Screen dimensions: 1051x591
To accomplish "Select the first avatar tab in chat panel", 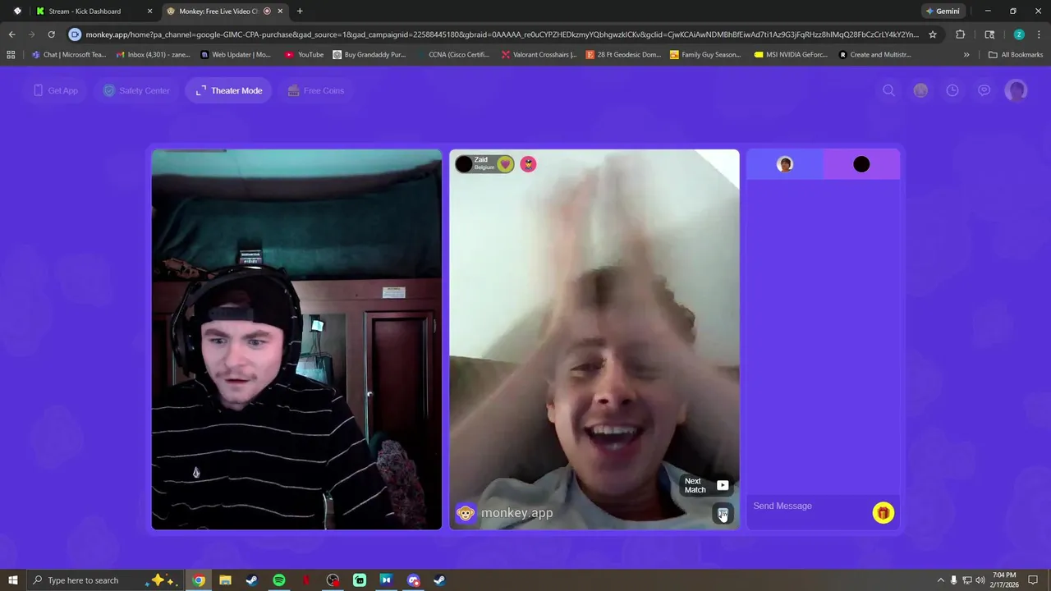I will 785,164.
